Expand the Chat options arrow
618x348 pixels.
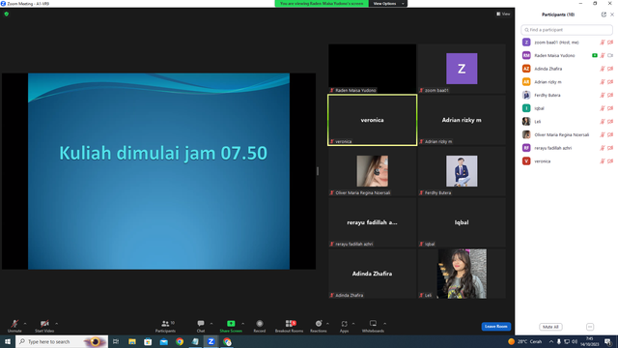point(211,324)
